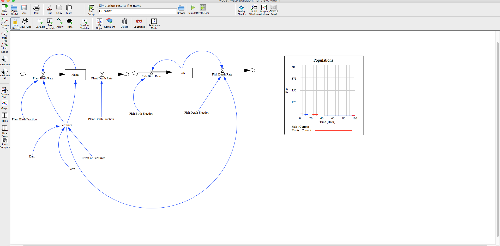The width and height of the screenshot is (500, 246).
Task: Open the Causes Strip graph tool
Action: tap(5, 93)
